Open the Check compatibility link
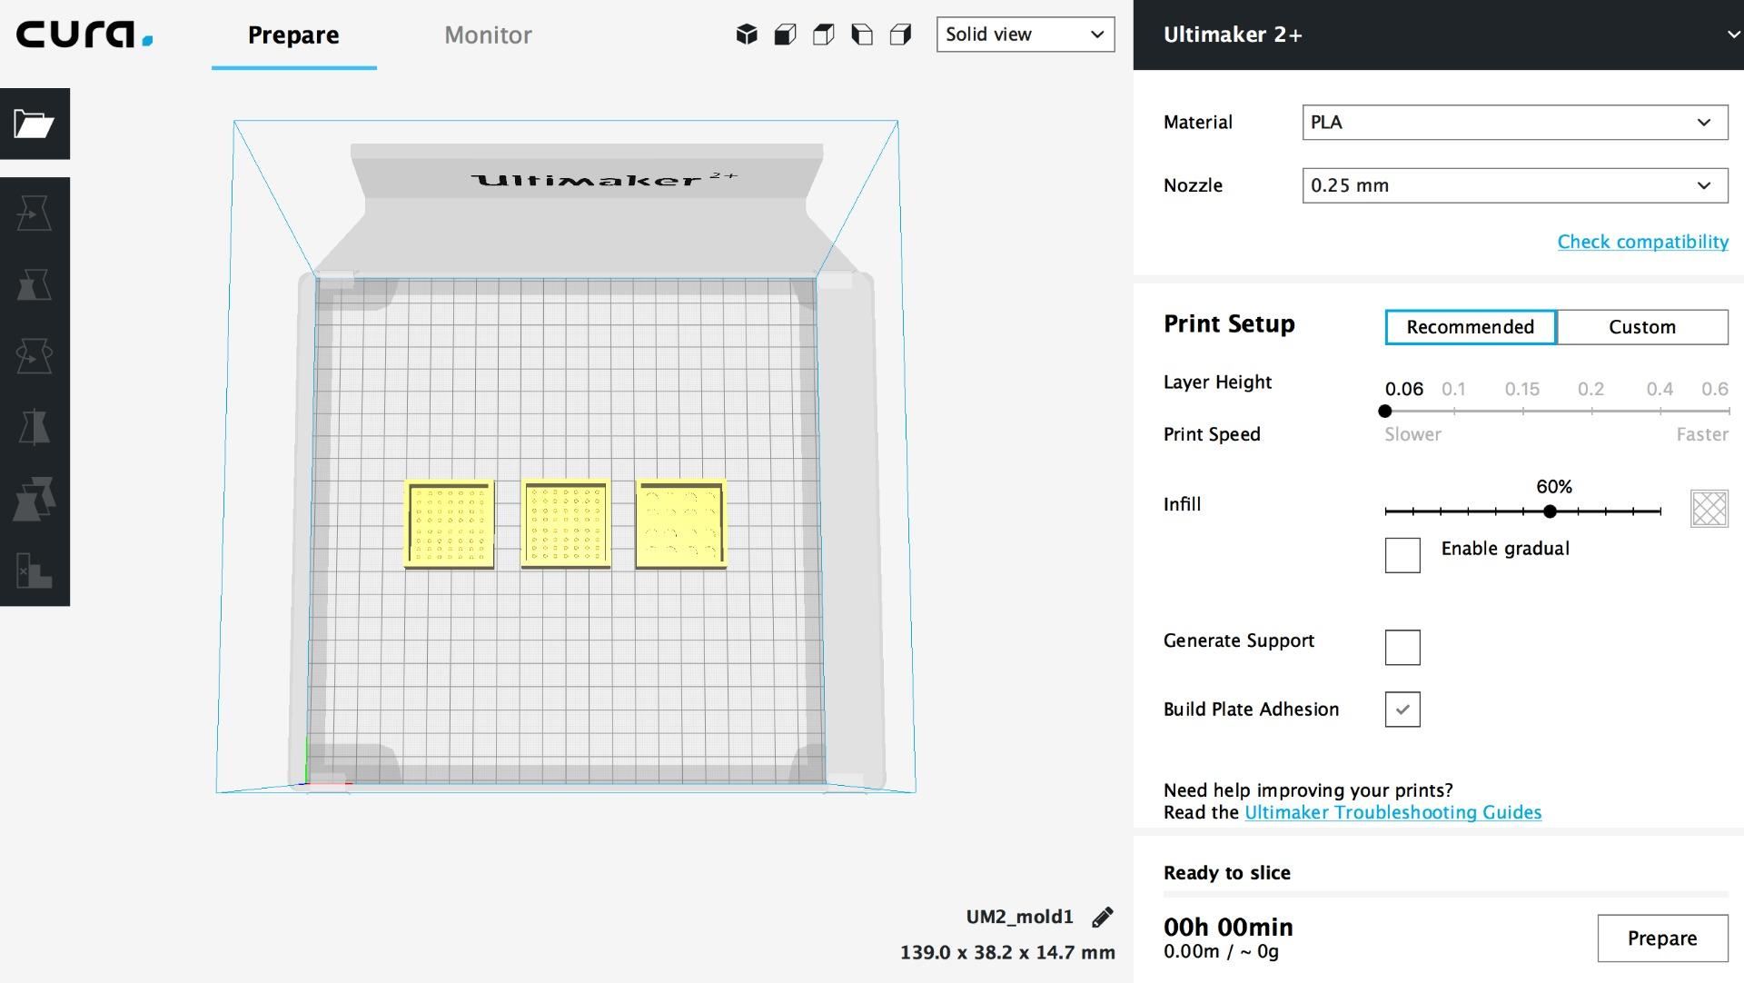The image size is (1744, 983). coord(1642,242)
